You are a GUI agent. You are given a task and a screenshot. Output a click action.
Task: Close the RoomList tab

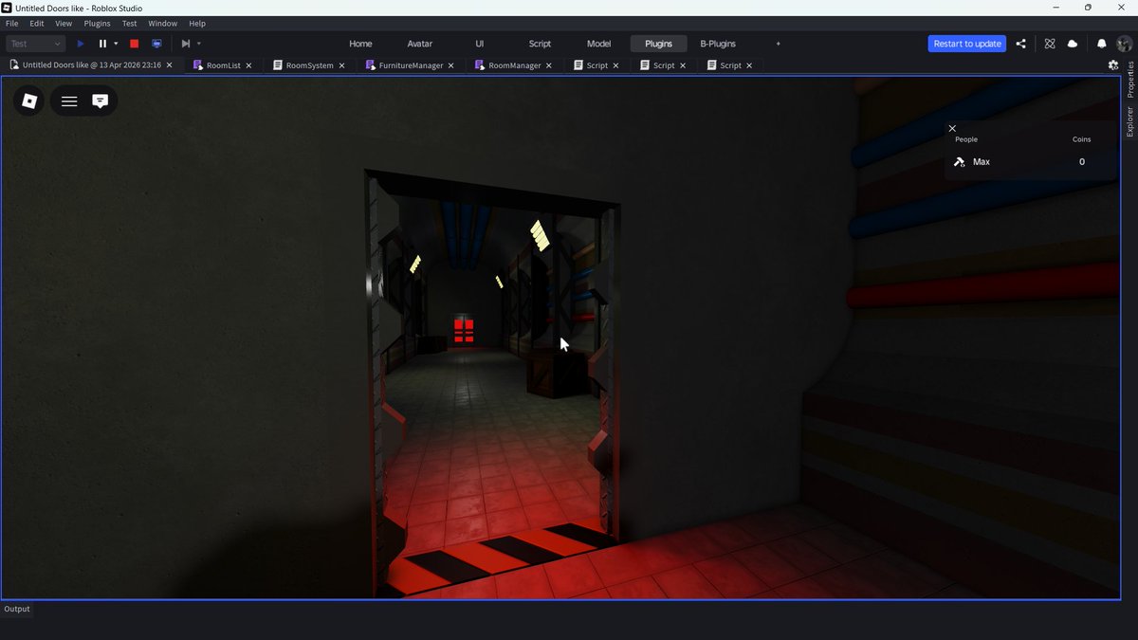click(249, 65)
